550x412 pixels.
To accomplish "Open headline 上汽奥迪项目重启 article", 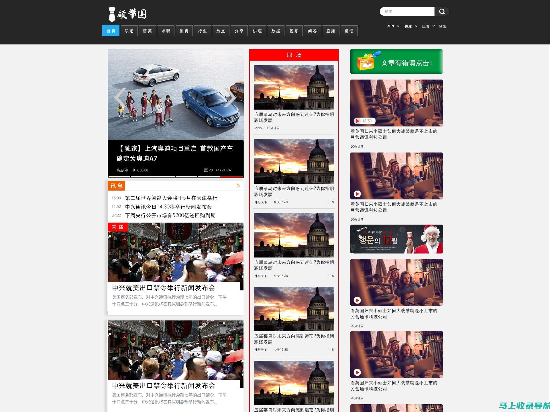I will (175, 153).
